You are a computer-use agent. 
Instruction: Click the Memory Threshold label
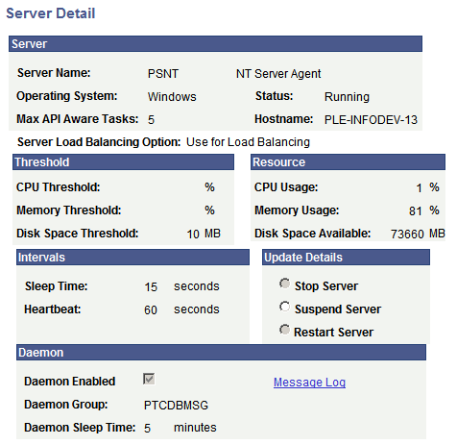69,210
